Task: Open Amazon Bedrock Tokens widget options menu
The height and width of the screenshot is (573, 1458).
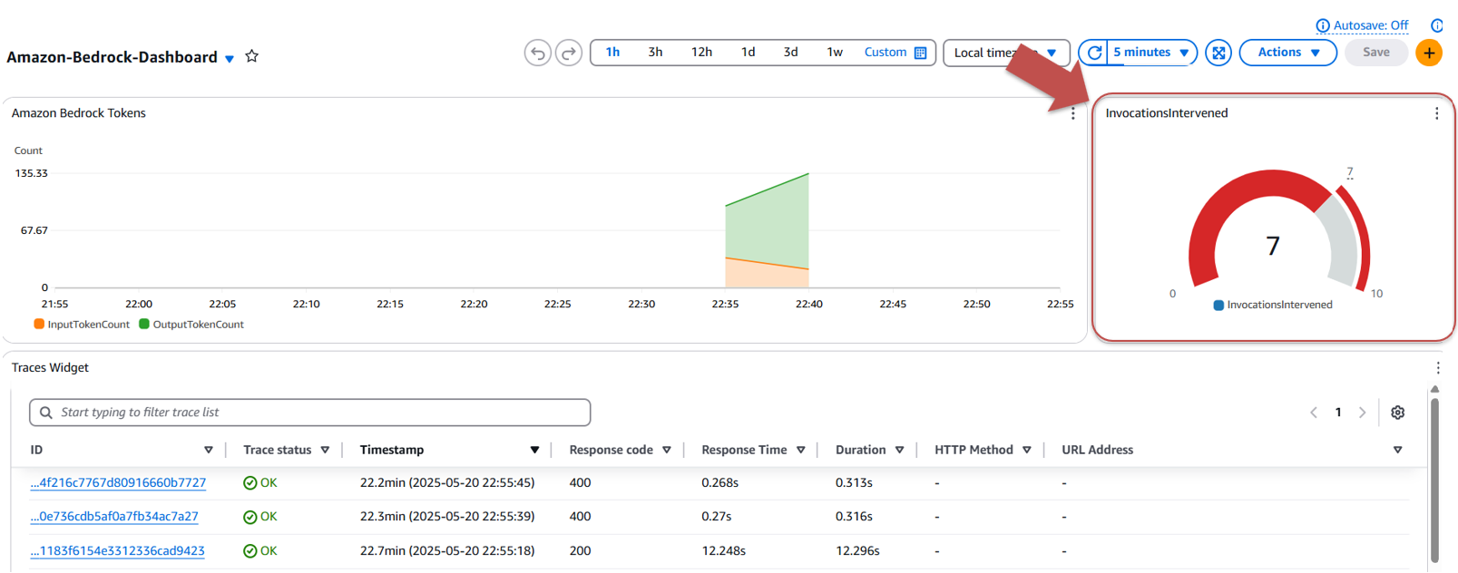Action: click(x=1072, y=113)
